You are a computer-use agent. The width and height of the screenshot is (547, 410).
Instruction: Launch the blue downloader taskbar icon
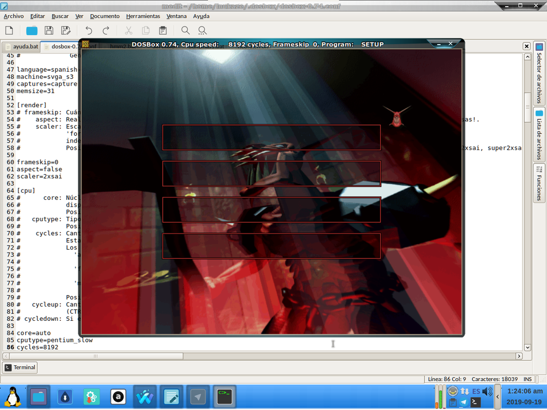(x=65, y=397)
